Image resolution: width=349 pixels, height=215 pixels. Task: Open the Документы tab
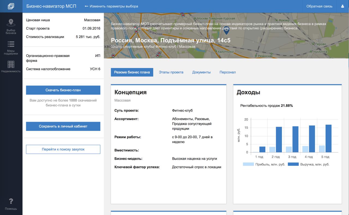pyautogui.click(x=201, y=72)
